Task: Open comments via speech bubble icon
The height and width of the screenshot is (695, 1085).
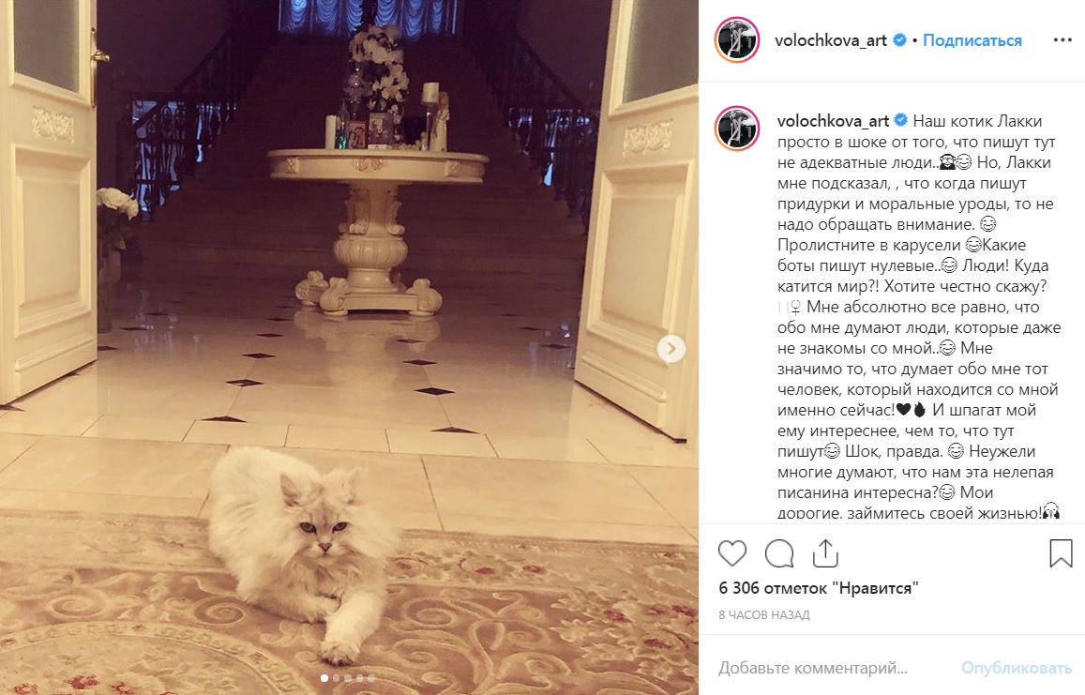Action: [x=779, y=553]
